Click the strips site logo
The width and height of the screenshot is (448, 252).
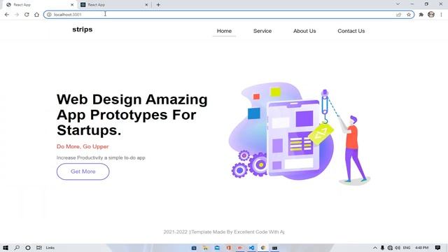83,29
